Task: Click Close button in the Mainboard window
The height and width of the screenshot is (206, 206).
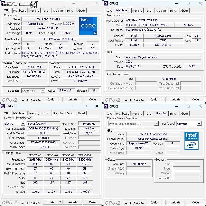Action: [195, 99]
